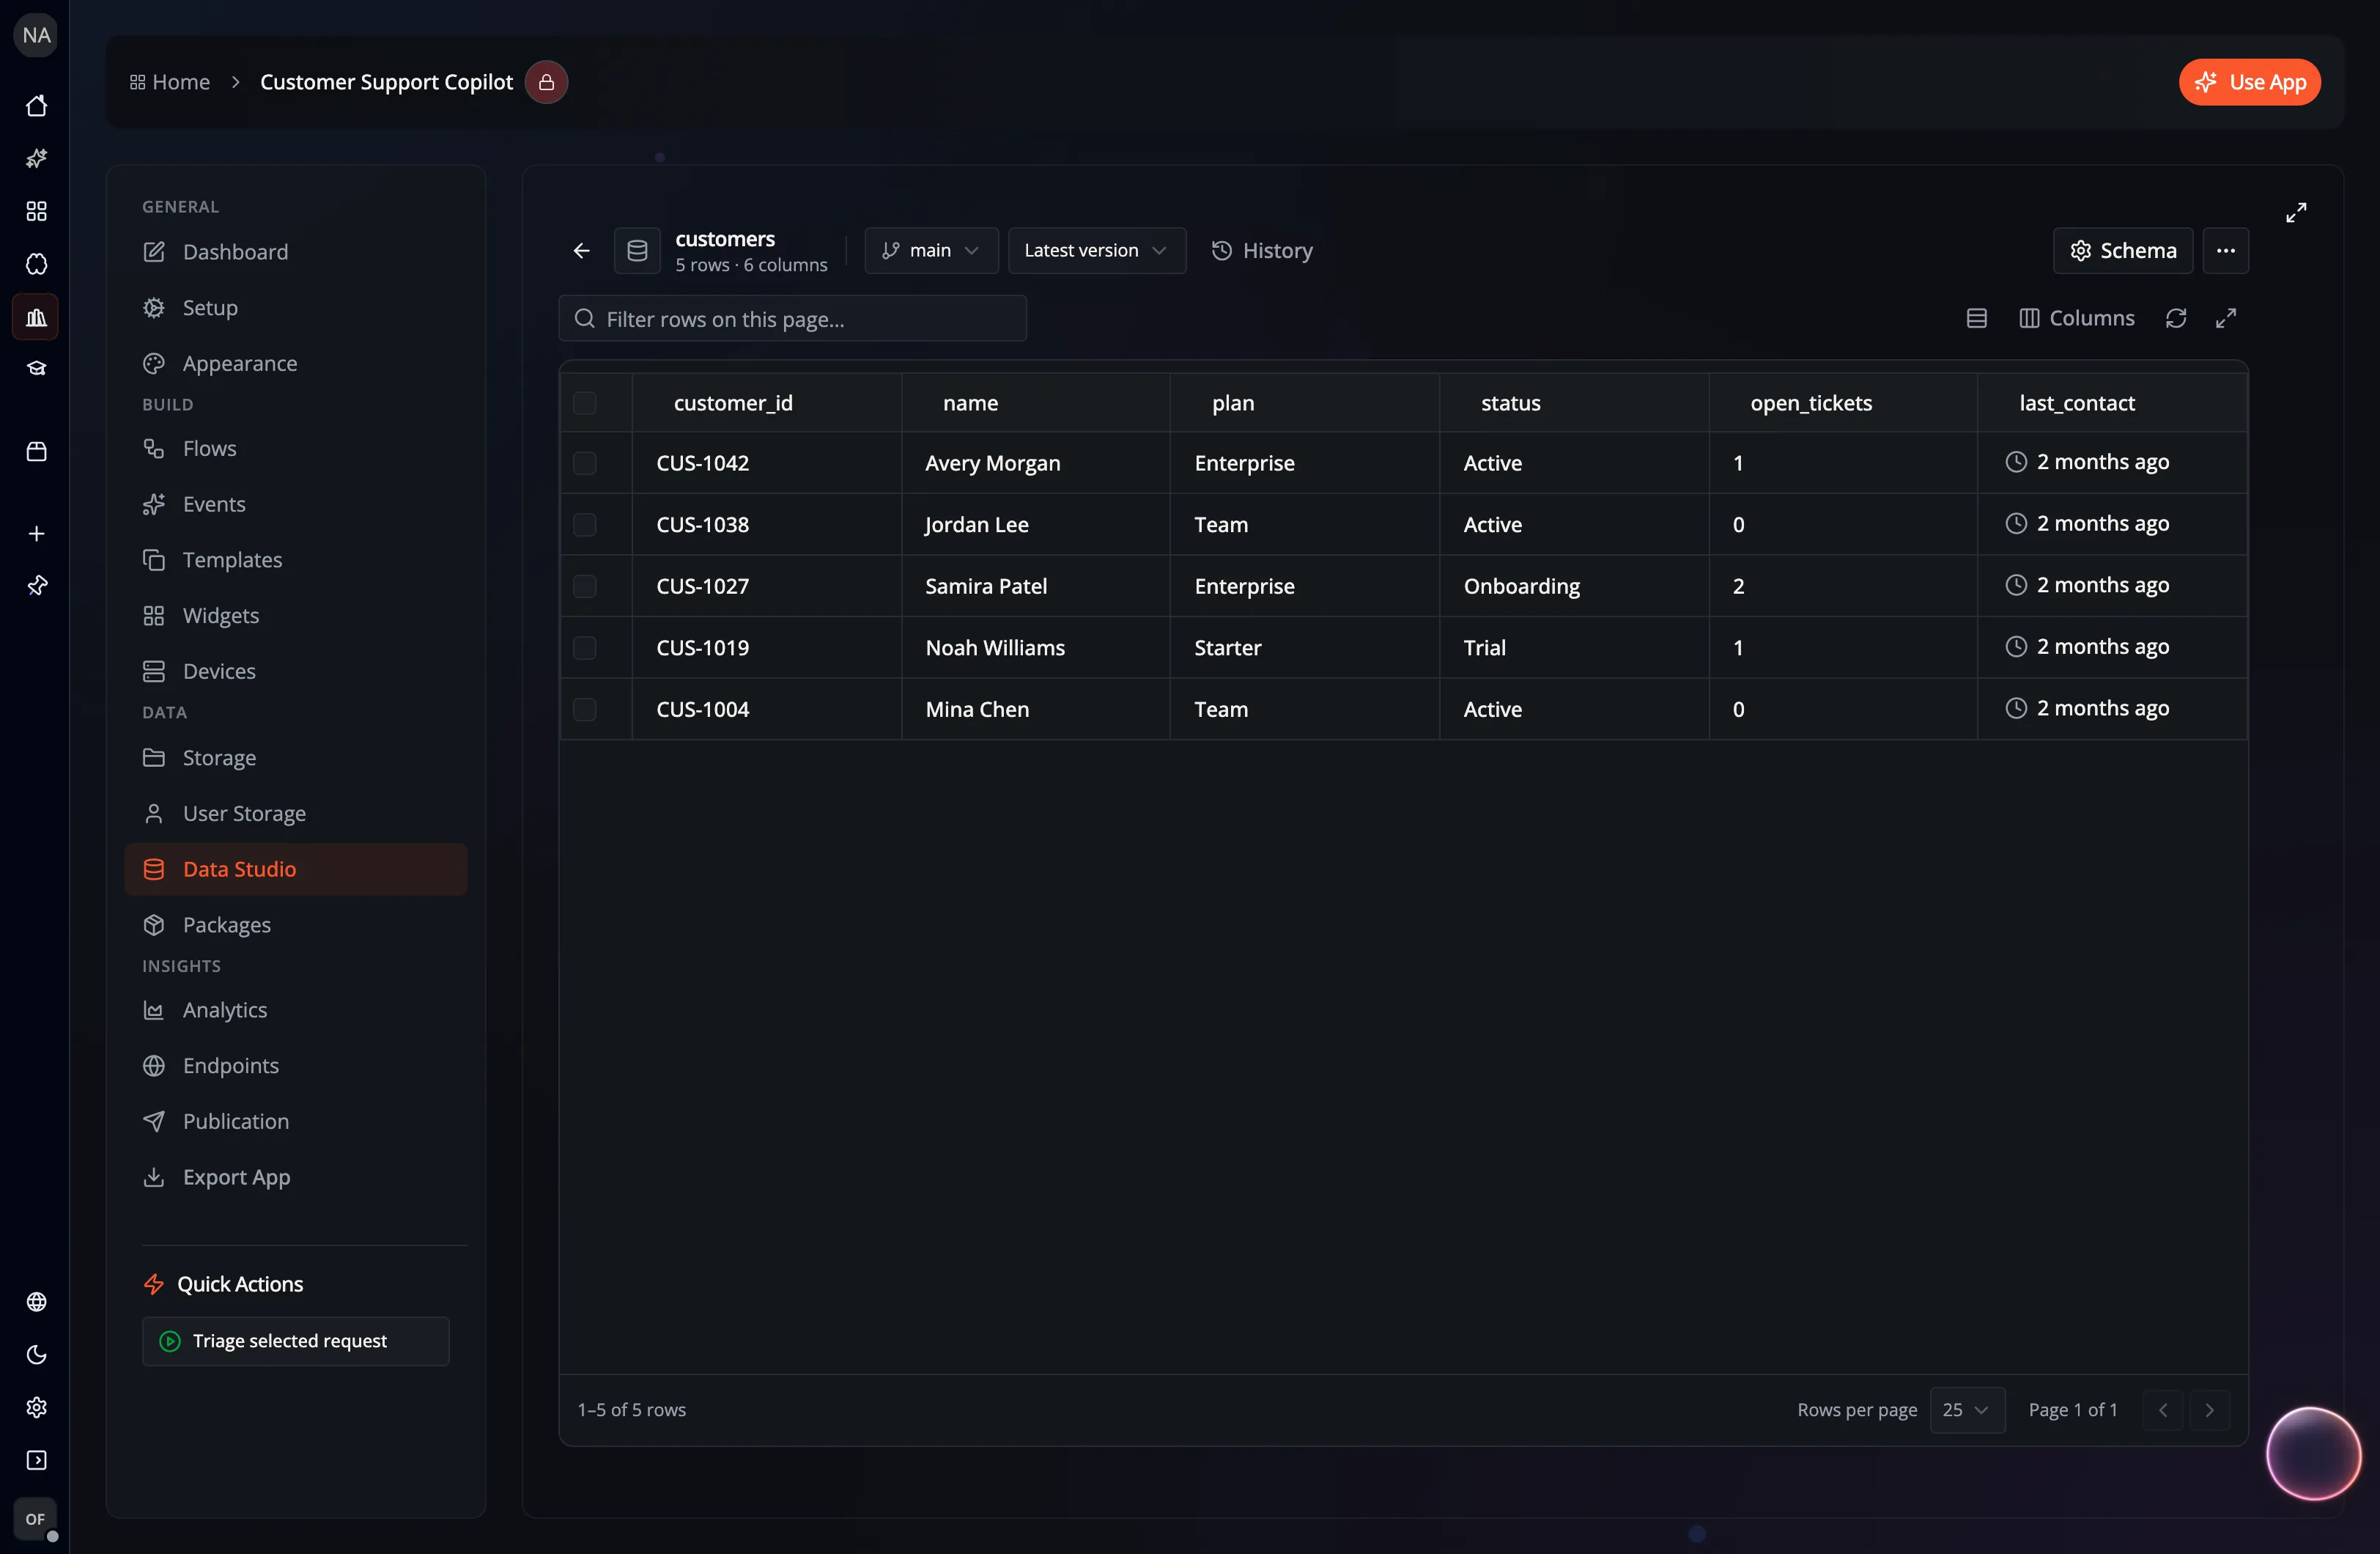
Task: Expand the table with toolbar fullscreen icon
Action: coord(2225,318)
